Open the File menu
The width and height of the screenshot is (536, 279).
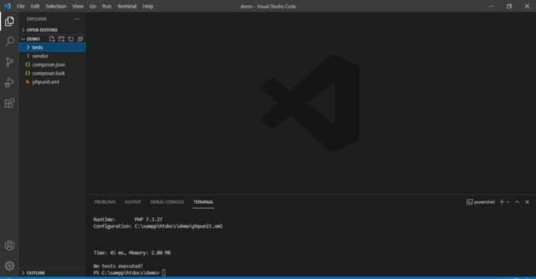(x=21, y=6)
